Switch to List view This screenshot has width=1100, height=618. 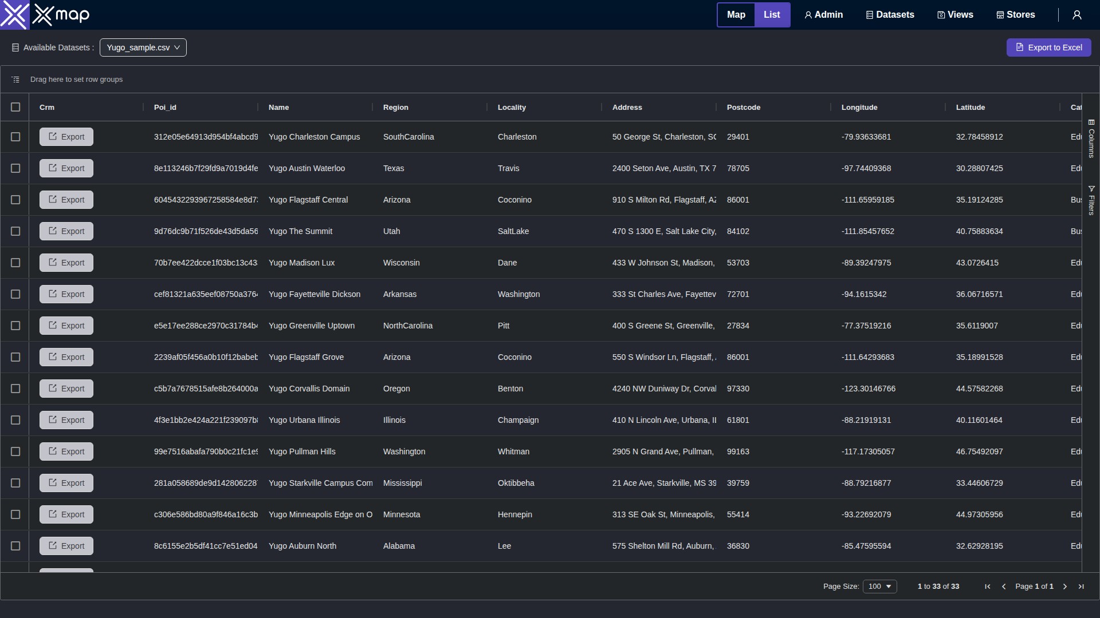pos(772,15)
